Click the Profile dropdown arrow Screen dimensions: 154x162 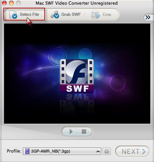point(98,152)
